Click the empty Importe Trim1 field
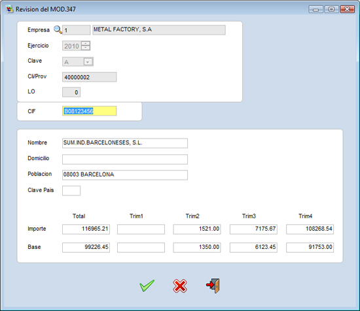The image size is (360, 311). tap(141, 229)
